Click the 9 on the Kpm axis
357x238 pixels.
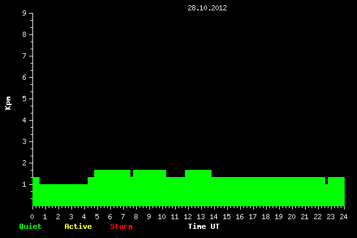click(x=25, y=13)
